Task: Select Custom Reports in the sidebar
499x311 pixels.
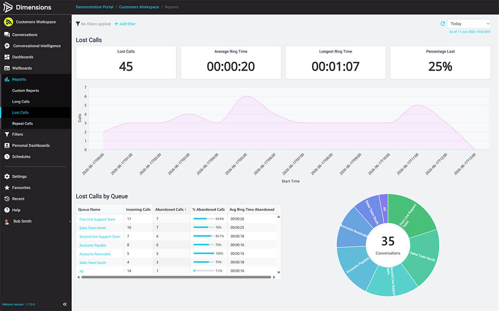Action: [25, 91]
